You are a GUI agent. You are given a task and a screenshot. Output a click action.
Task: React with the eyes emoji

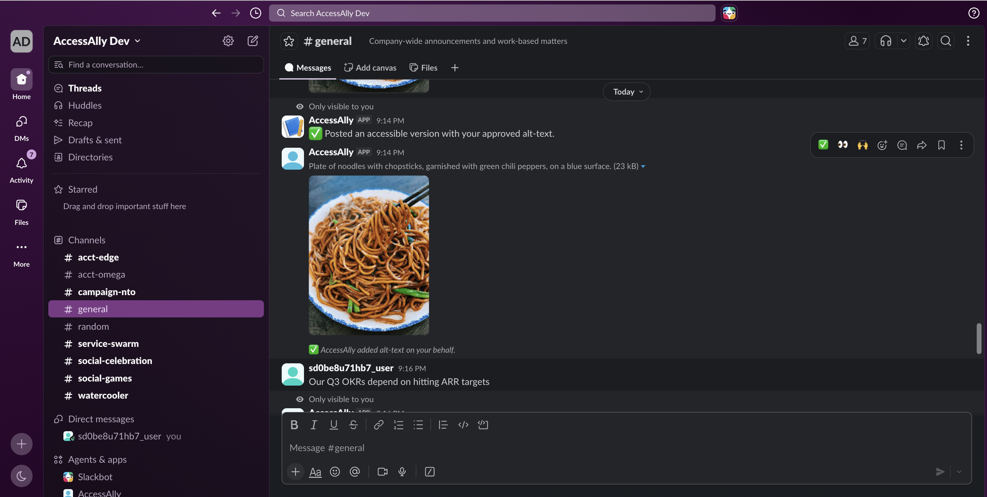point(843,145)
